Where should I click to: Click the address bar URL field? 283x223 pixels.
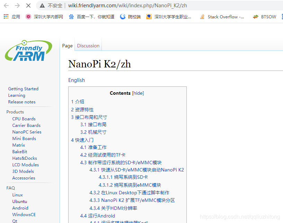[127, 6]
